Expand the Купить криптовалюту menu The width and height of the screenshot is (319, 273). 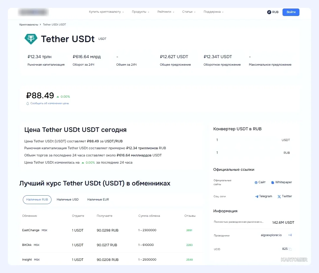click(106, 12)
